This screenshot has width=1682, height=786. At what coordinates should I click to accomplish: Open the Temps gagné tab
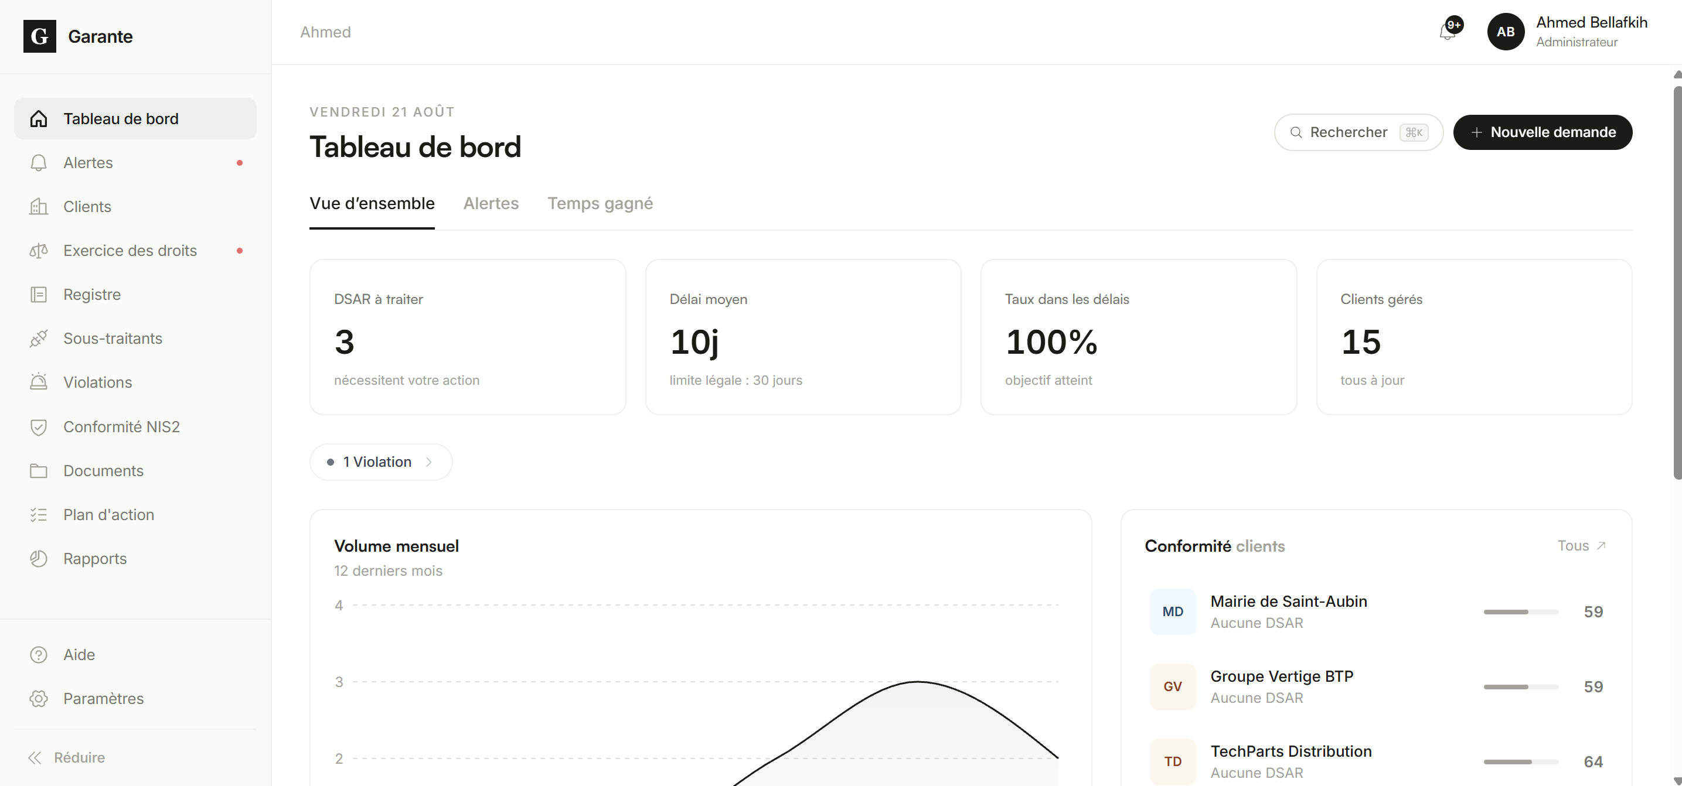pos(600,203)
